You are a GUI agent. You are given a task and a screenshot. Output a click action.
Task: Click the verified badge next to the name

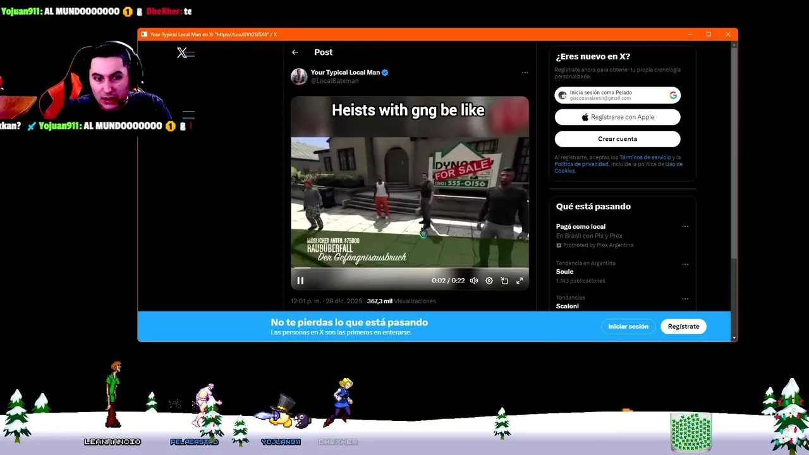(x=385, y=72)
